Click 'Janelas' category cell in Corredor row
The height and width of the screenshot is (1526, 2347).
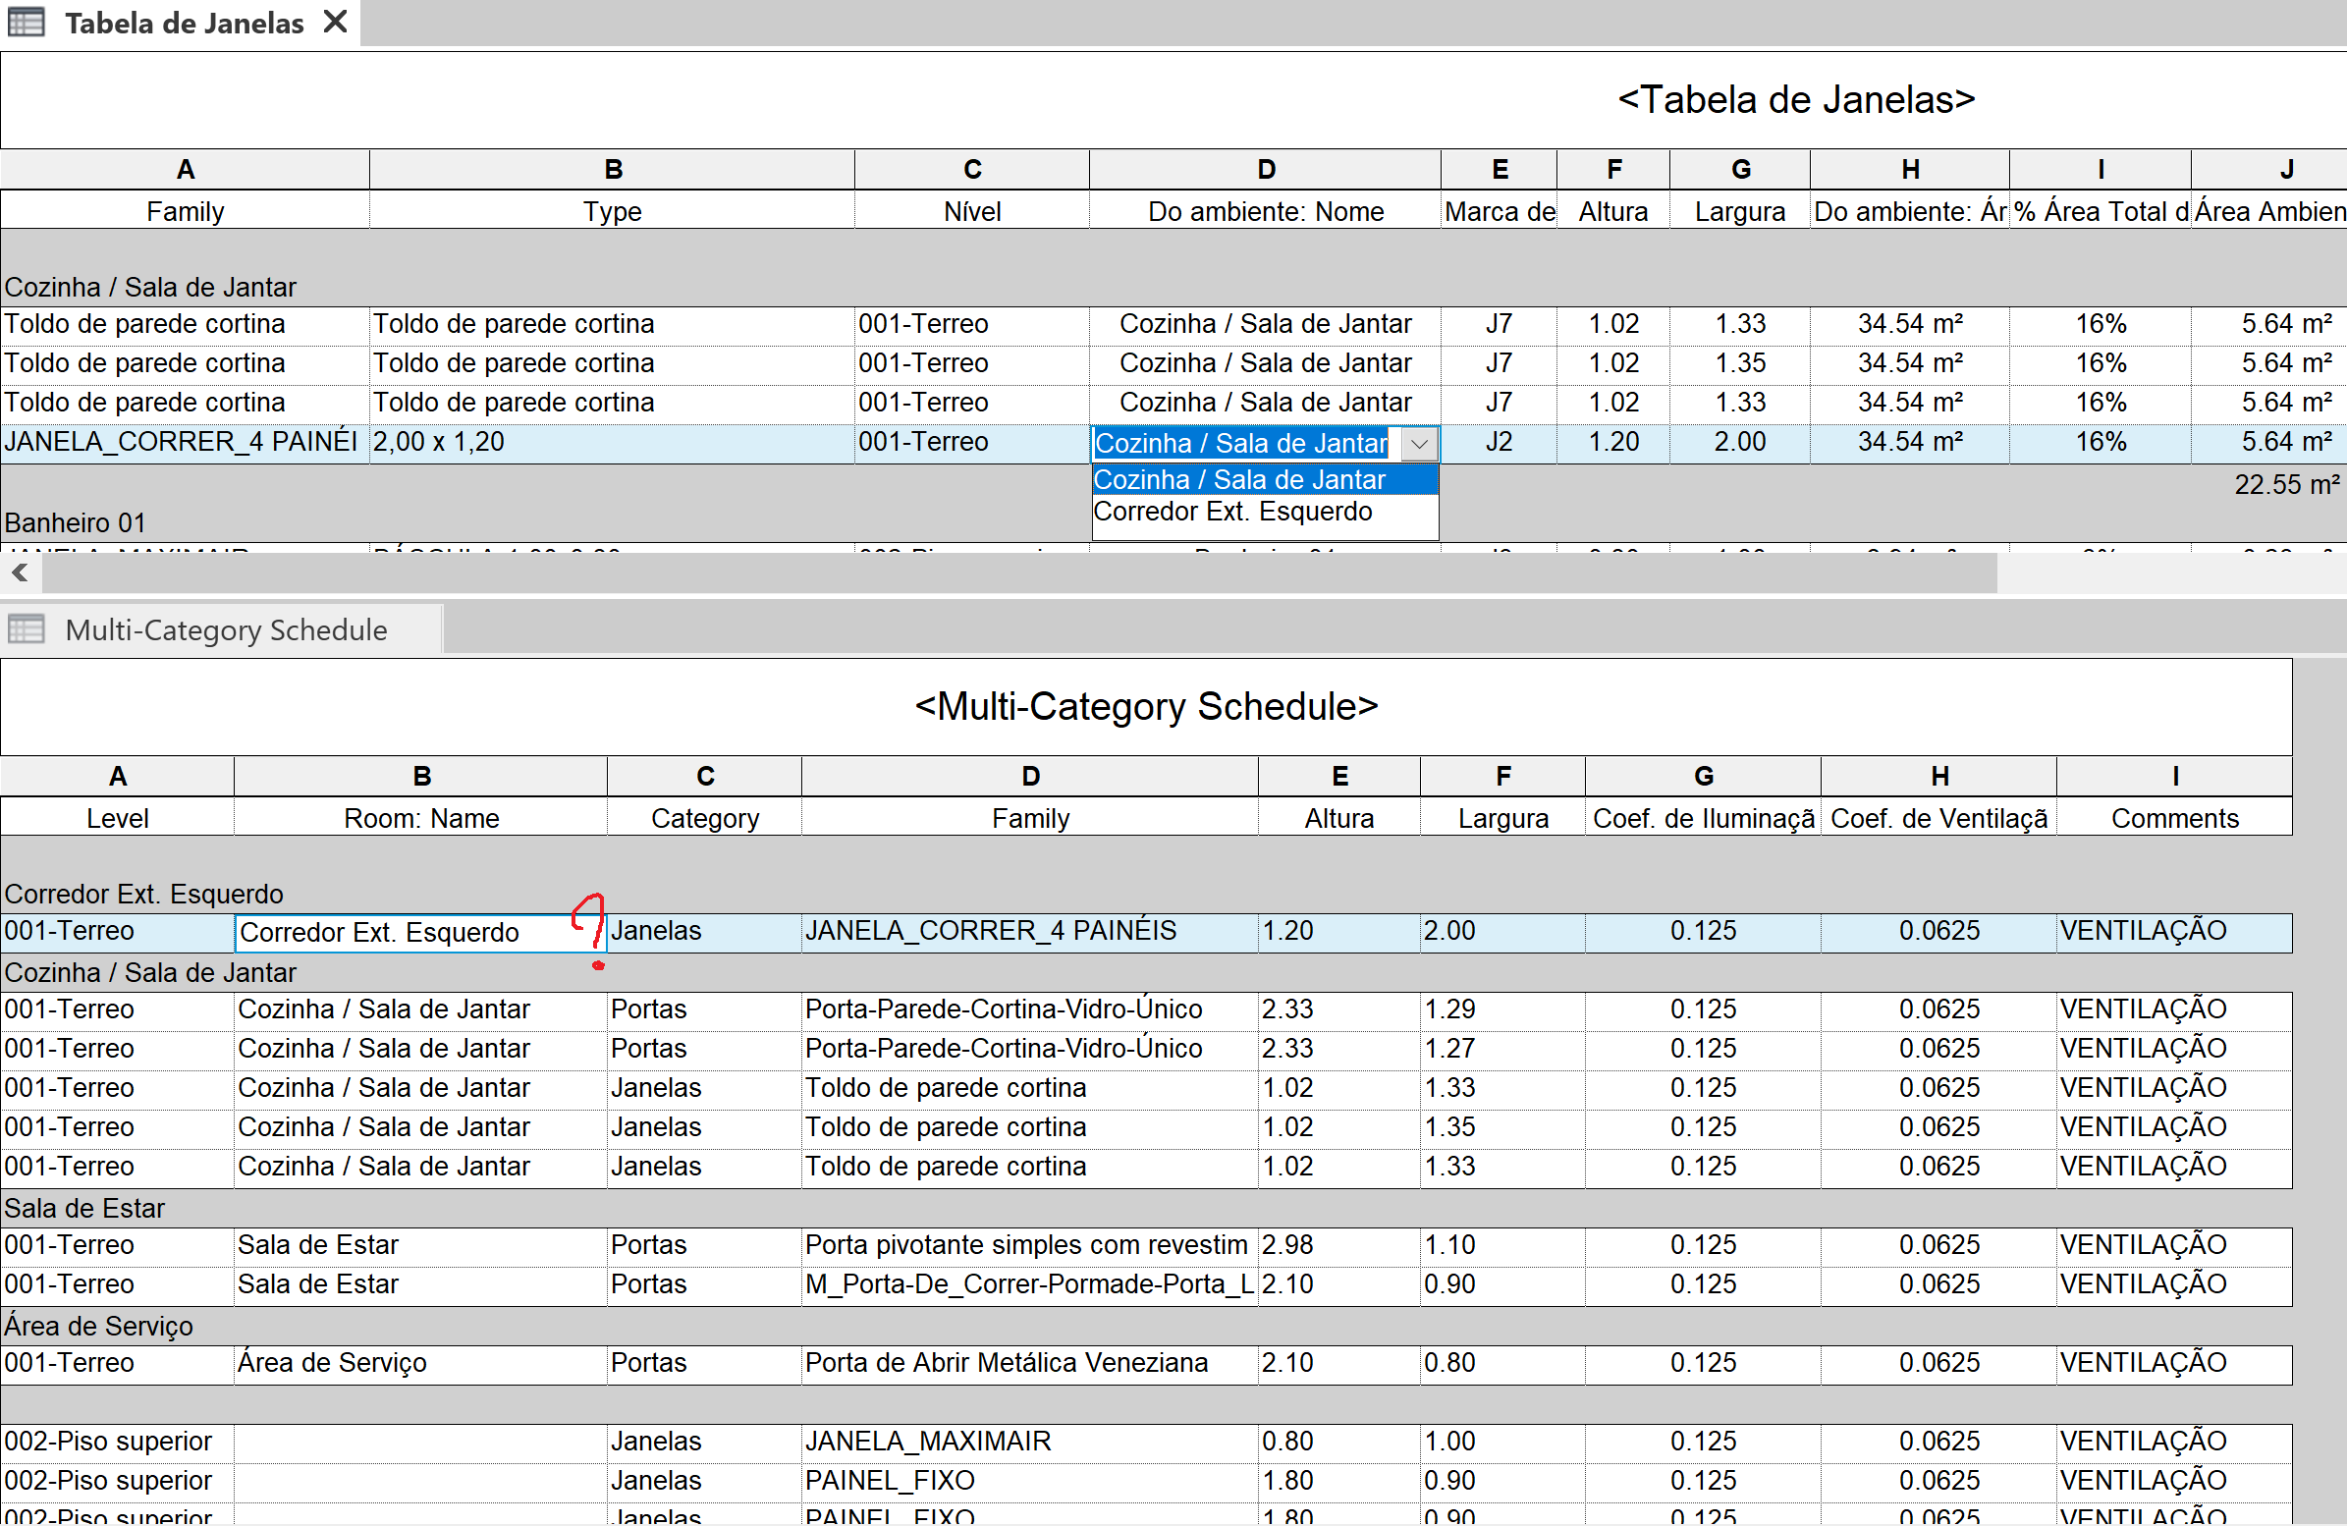(705, 931)
